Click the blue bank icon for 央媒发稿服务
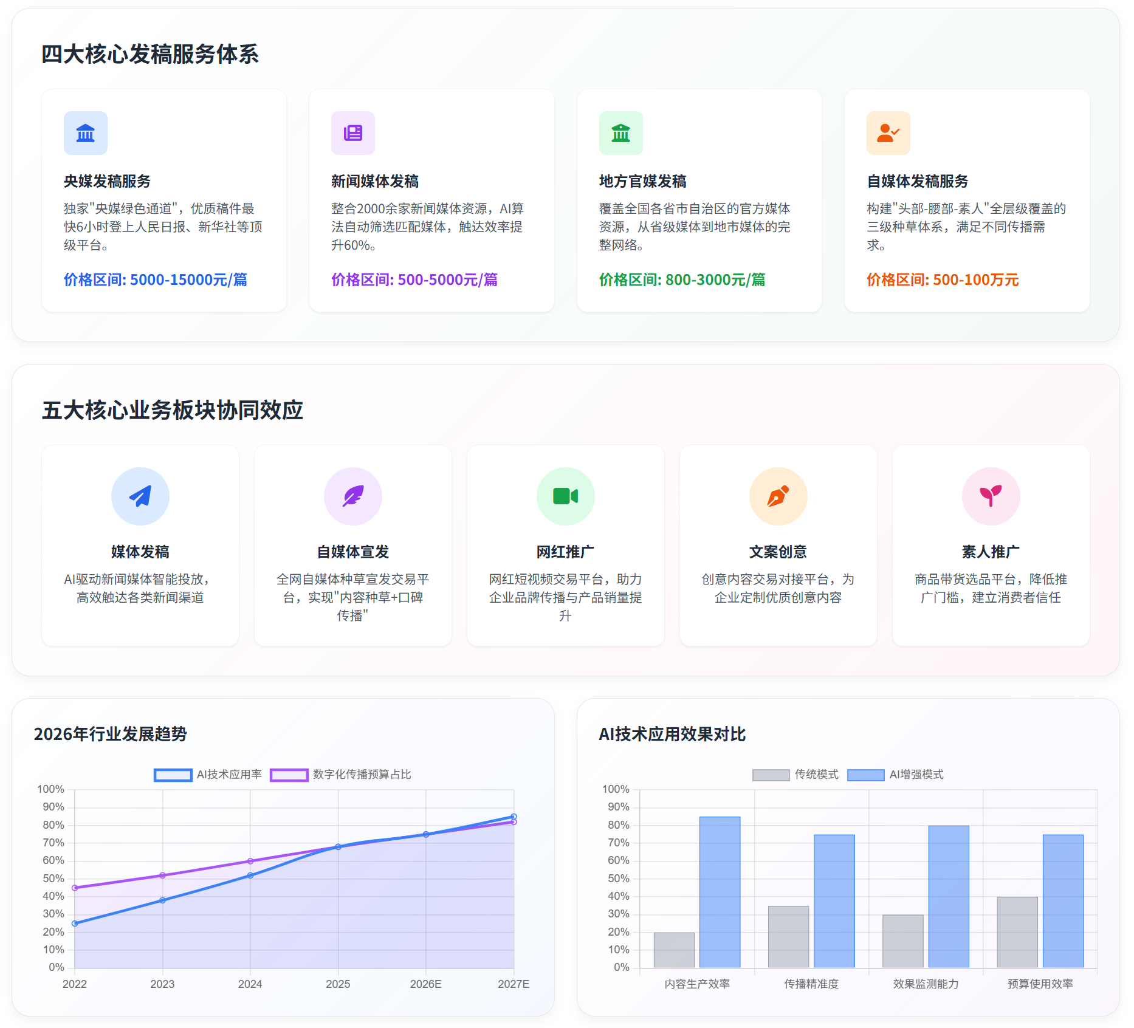The width and height of the screenshot is (1134, 1028). pos(86,133)
